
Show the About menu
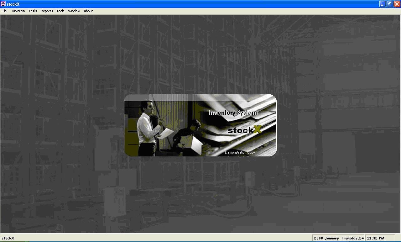tap(88, 11)
